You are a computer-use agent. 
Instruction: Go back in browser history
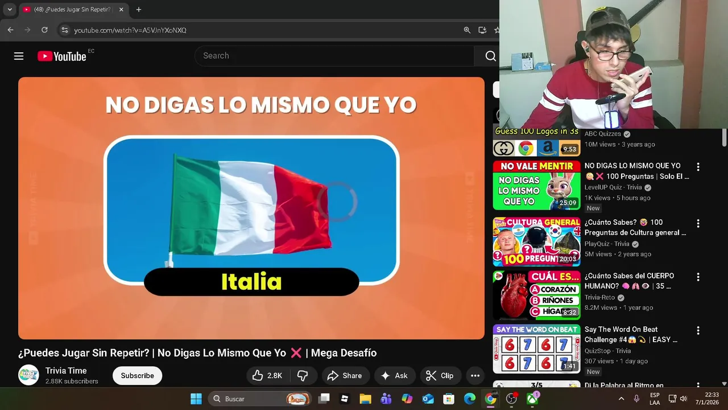point(10,30)
